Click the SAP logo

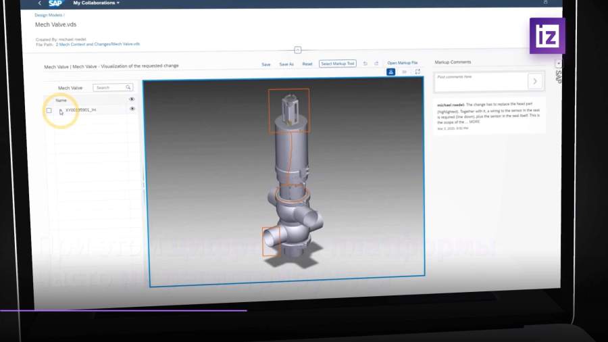point(55,3)
